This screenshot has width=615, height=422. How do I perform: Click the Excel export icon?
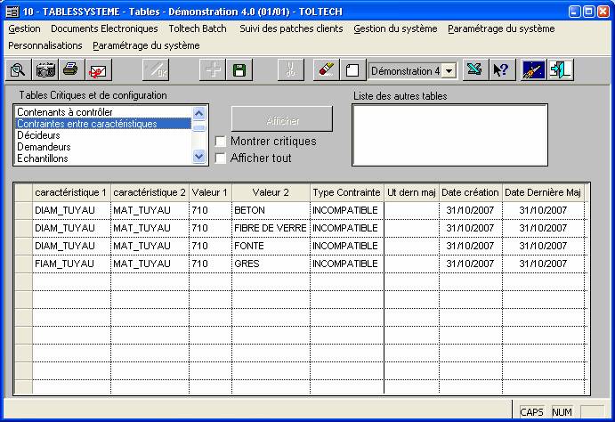(x=475, y=70)
